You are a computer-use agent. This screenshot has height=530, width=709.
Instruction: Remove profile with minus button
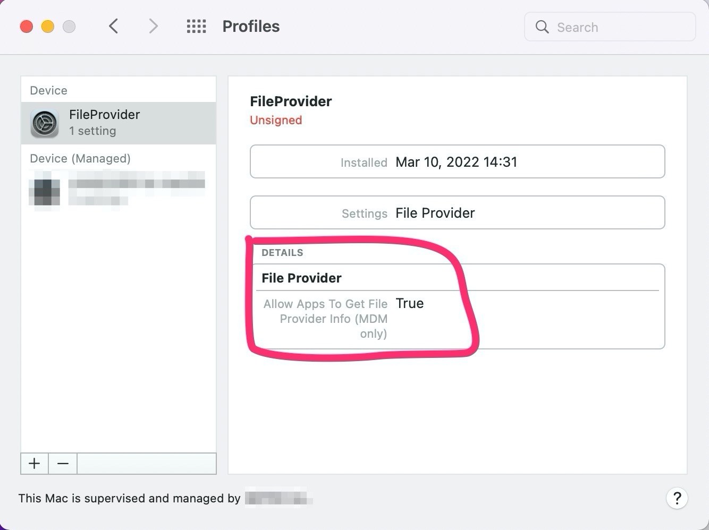(63, 464)
